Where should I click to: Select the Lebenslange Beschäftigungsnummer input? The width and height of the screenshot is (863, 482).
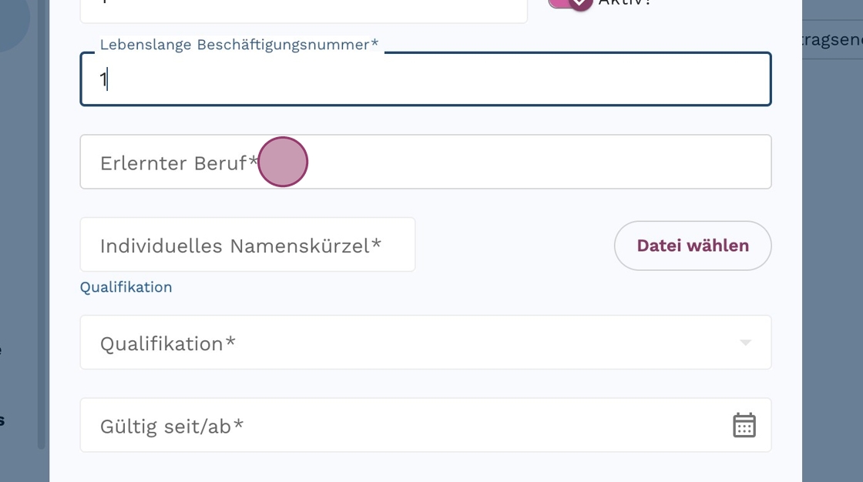click(425, 79)
